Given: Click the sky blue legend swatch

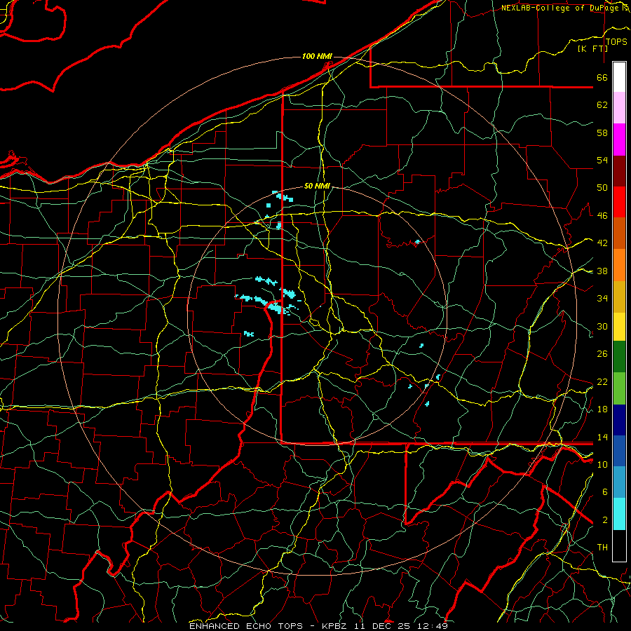Looking at the screenshot, I should [x=619, y=482].
